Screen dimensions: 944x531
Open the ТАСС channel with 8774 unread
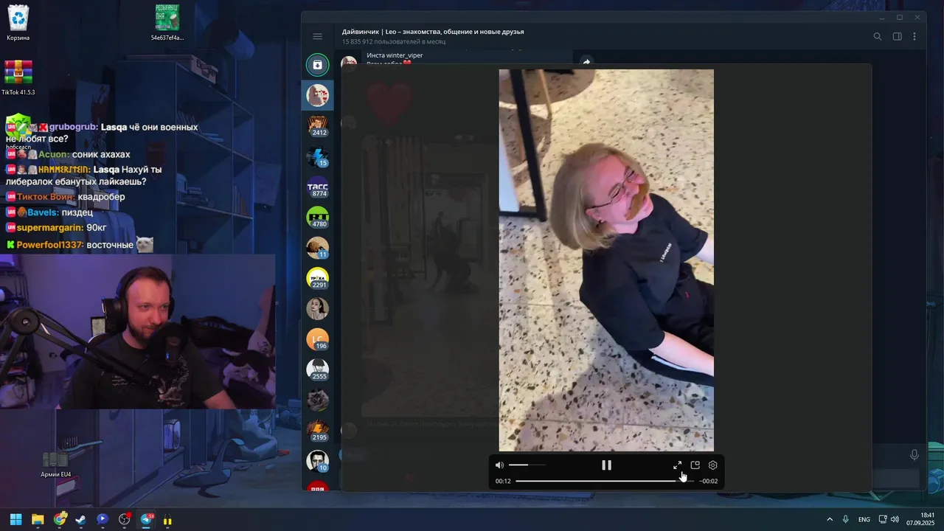[318, 187]
